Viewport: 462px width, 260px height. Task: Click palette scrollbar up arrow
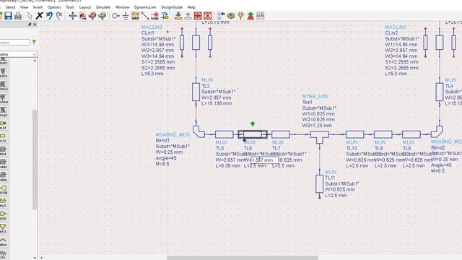pyautogui.click(x=35, y=61)
